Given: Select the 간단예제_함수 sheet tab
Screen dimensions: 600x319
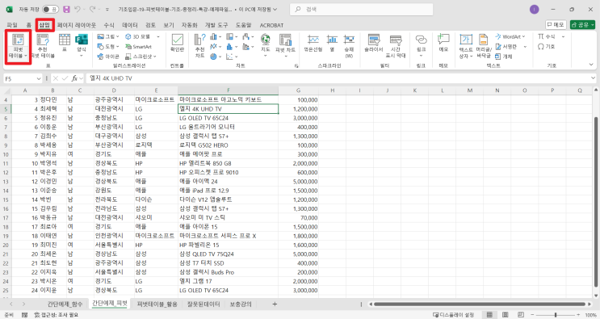Looking at the screenshot, I should [x=65, y=304].
